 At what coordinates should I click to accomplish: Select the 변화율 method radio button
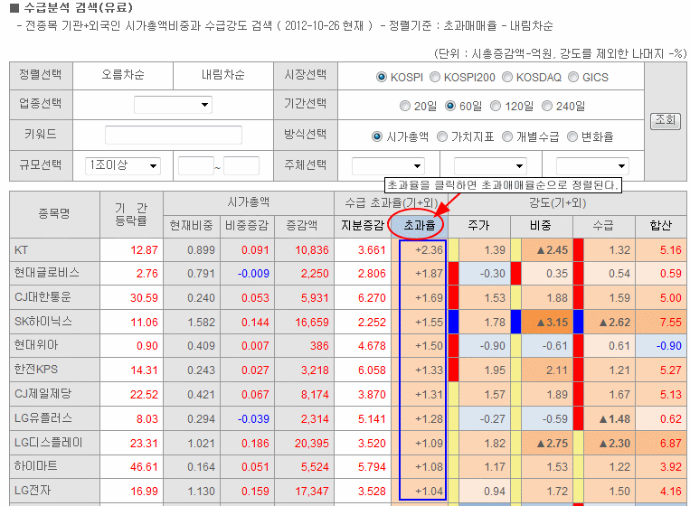(x=572, y=136)
